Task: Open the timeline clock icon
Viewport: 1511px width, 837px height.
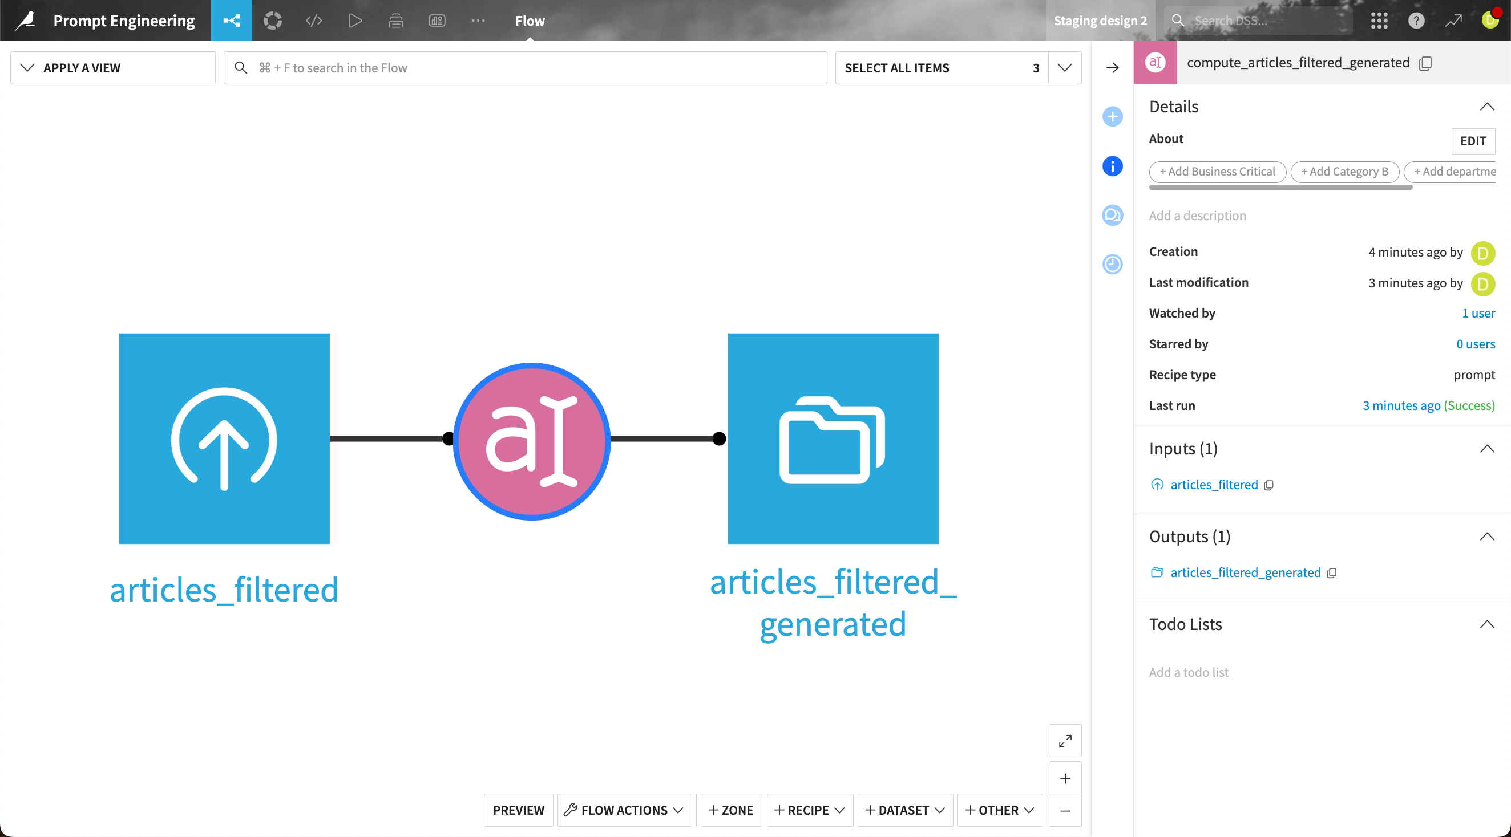Action: coord(1112,265)
